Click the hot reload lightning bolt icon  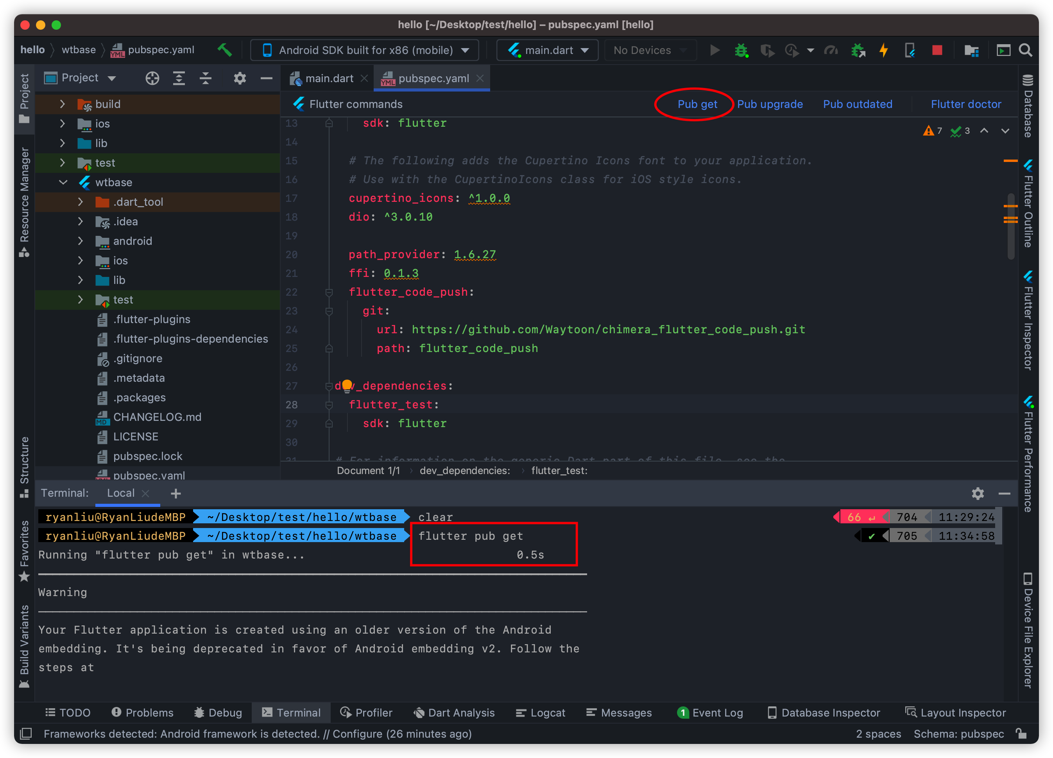coord(885,51)
